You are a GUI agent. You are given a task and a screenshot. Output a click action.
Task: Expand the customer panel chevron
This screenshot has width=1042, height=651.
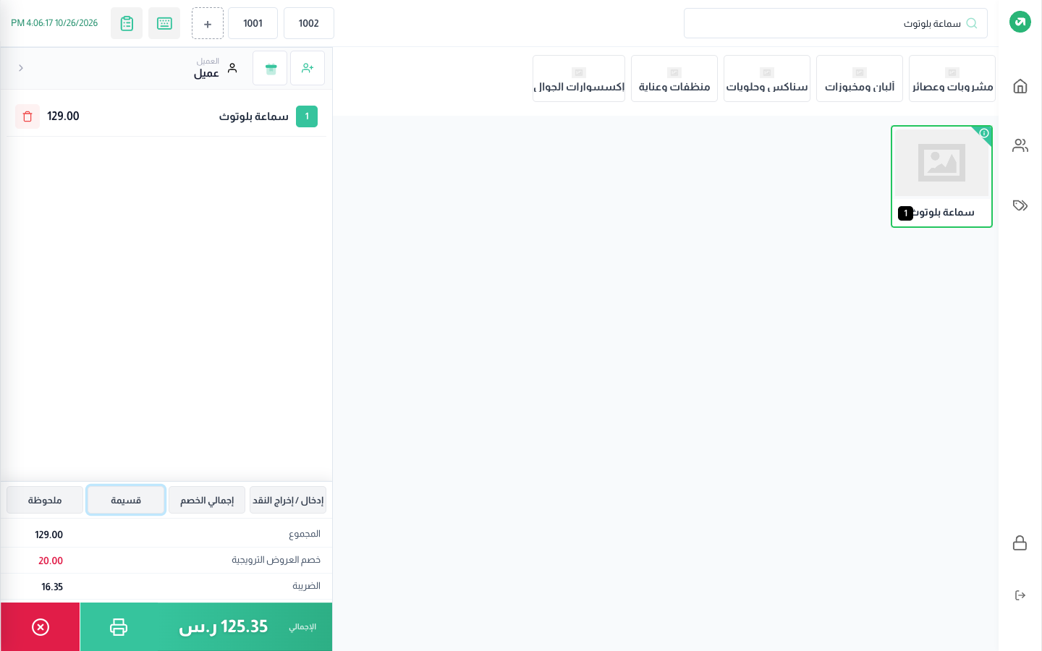[21, 68]
